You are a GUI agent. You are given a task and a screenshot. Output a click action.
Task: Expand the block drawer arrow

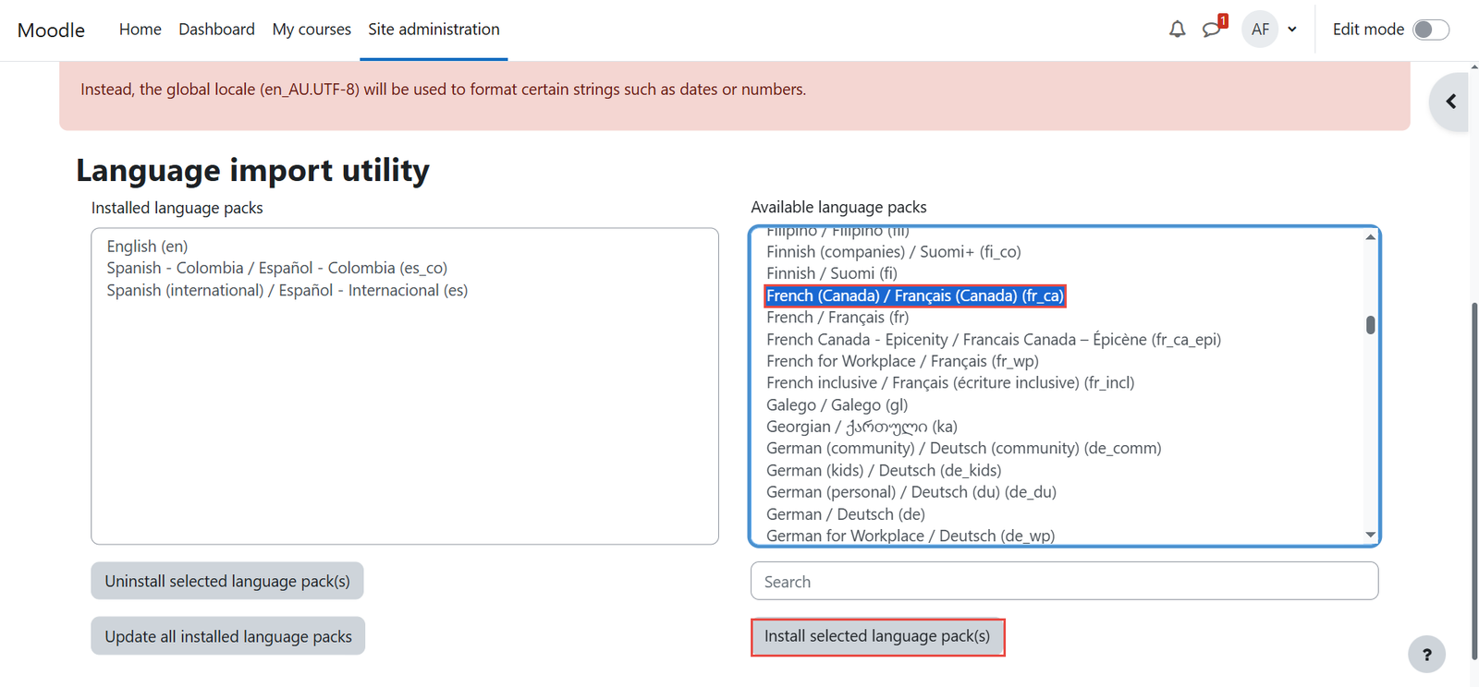click(x=1450, y=102)
